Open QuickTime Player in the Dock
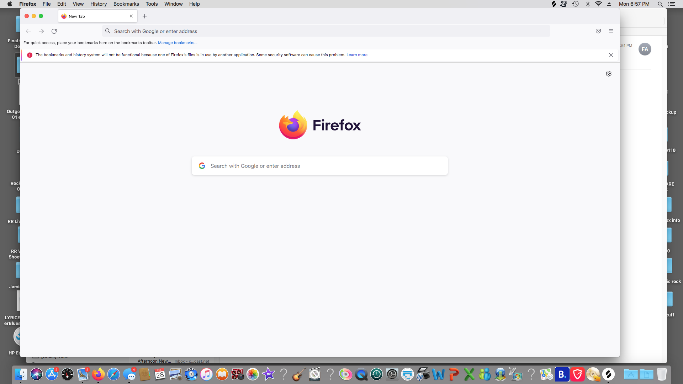The height and width of the screenshot is (384, 683). [361, 374]
